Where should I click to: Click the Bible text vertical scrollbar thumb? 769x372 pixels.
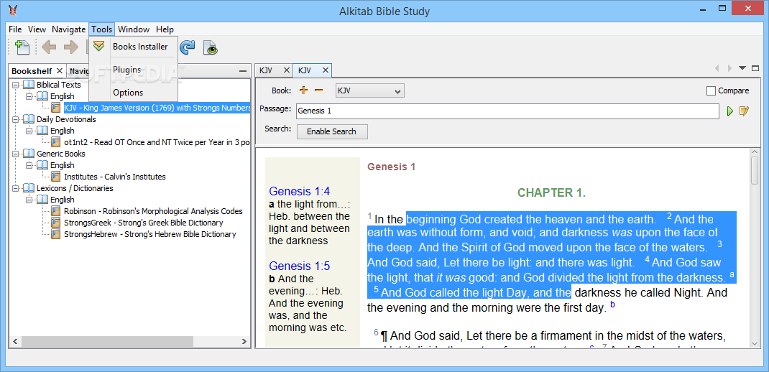(756, 172)
